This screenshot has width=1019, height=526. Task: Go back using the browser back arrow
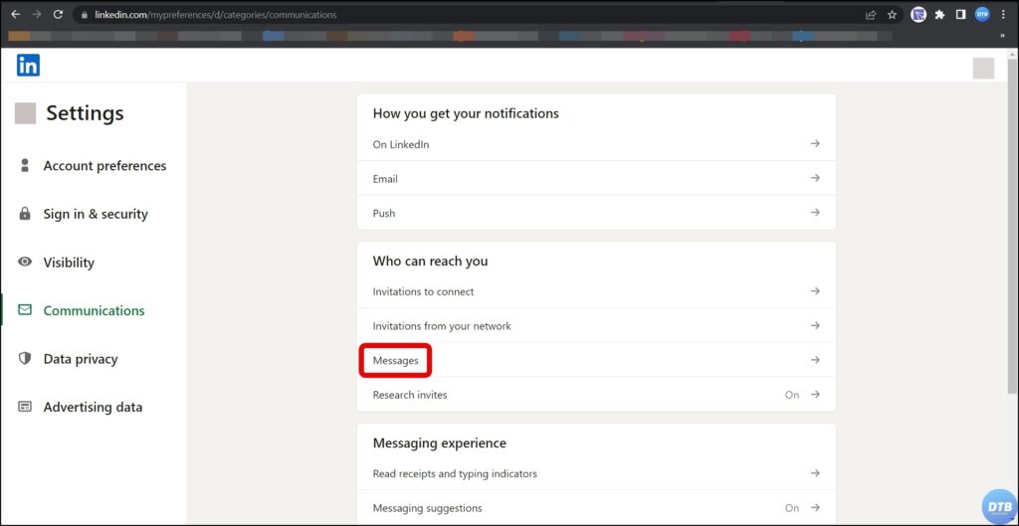16,14
